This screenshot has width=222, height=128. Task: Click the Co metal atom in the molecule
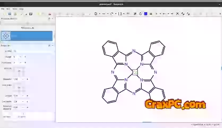(x=135, y=72)
